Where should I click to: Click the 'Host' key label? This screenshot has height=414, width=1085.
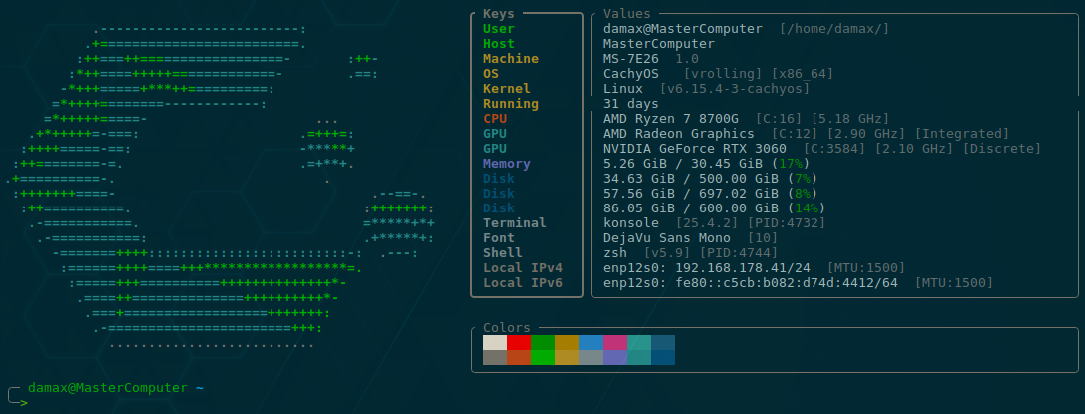[x=499, y=44]
